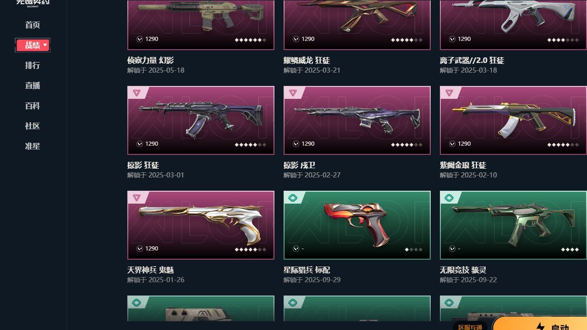Screen dimensions: 587x330
Task: Click the teal tier icon on 星际猎兵 标配 card
Action: (x=293, y=198)
